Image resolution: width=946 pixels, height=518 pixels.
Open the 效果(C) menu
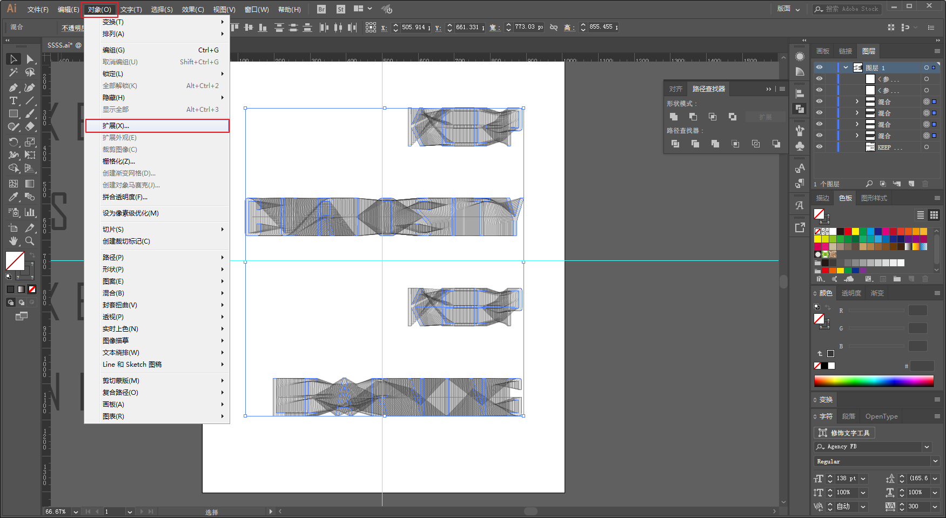coord(193,10)
